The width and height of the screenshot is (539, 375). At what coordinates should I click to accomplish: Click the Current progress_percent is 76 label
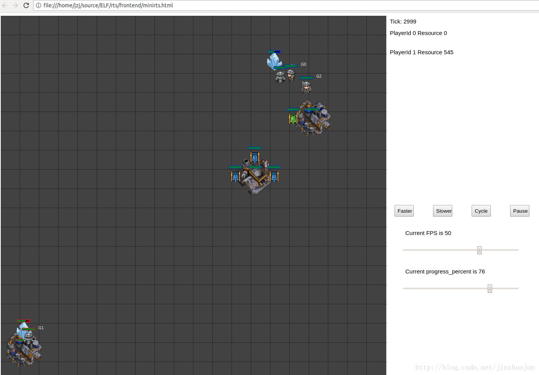445,272
